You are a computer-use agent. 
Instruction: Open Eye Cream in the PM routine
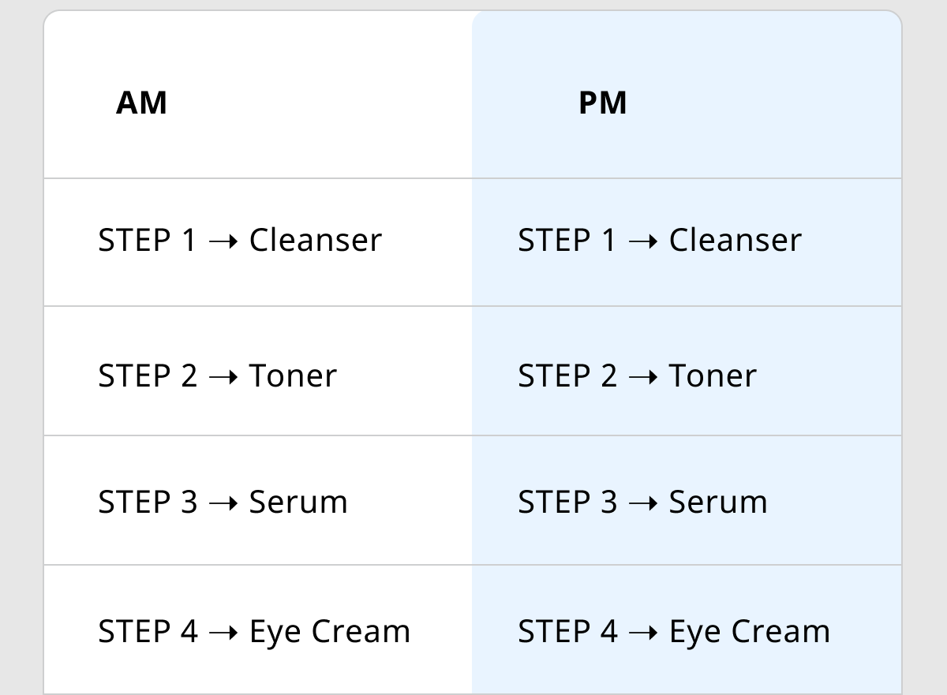750,632
